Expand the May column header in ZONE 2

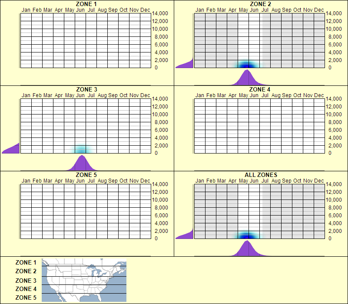(x=243, y=9)
